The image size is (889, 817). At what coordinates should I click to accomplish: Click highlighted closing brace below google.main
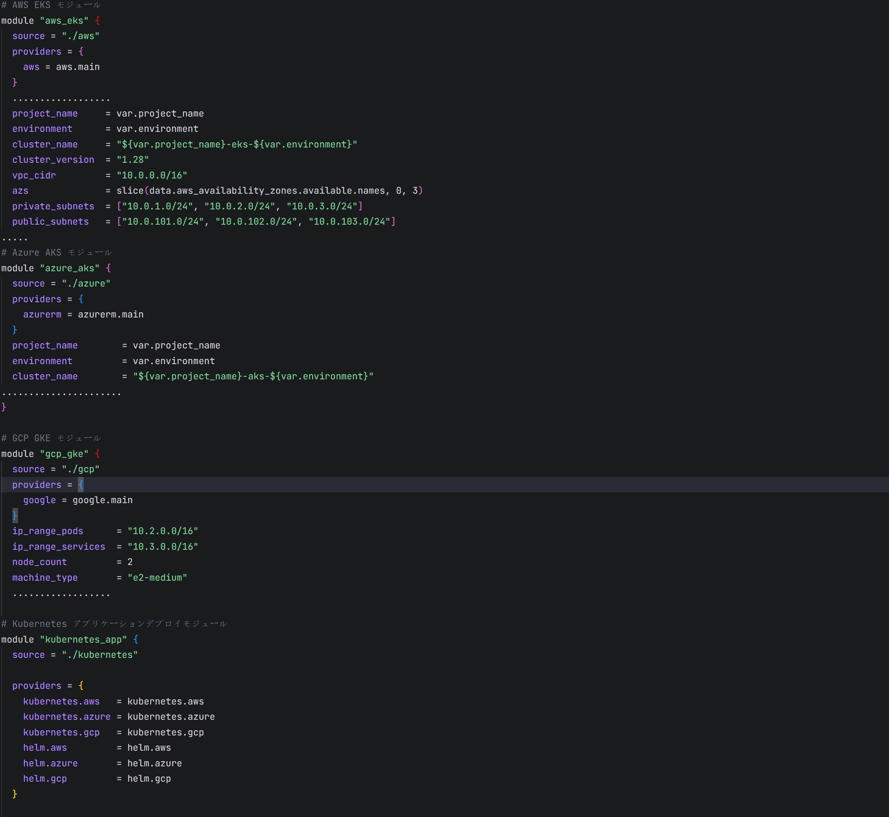click(15, 516)
